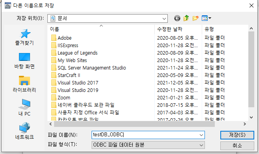Select the Adobe folder name
The width and height of the screenshot is (259, 154).
[65, 38]
